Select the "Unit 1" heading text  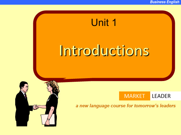104,22
